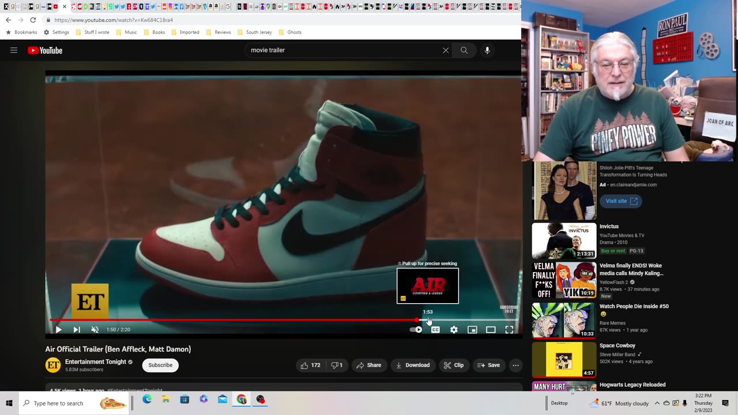Toggle closed captions CC button
738x415 pixels.
(435, 330)
